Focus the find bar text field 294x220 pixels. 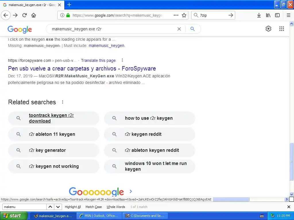click(x=24, y=207)
